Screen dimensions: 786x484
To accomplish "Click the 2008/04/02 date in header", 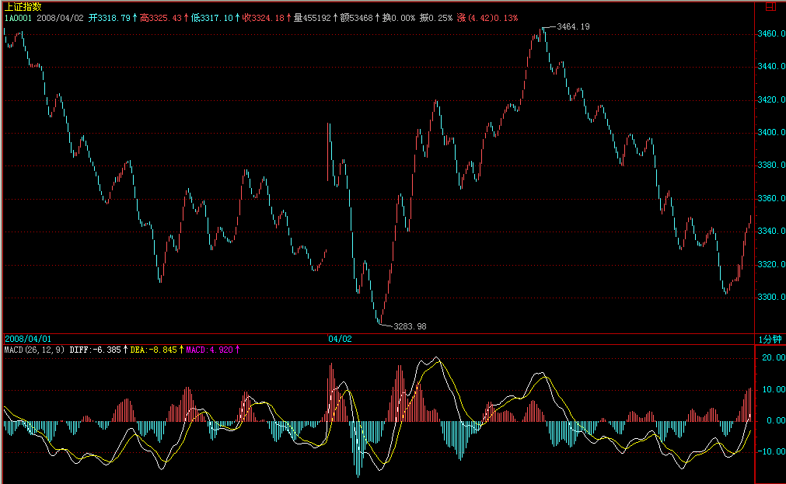I will pos(59,17).
